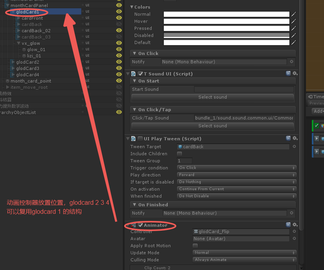
Task: Click the UI Play Tween script icon
Action: click(134, 139)
